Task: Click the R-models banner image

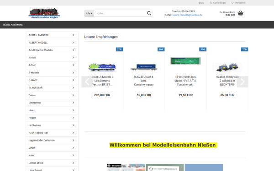Action: [126, 167]
